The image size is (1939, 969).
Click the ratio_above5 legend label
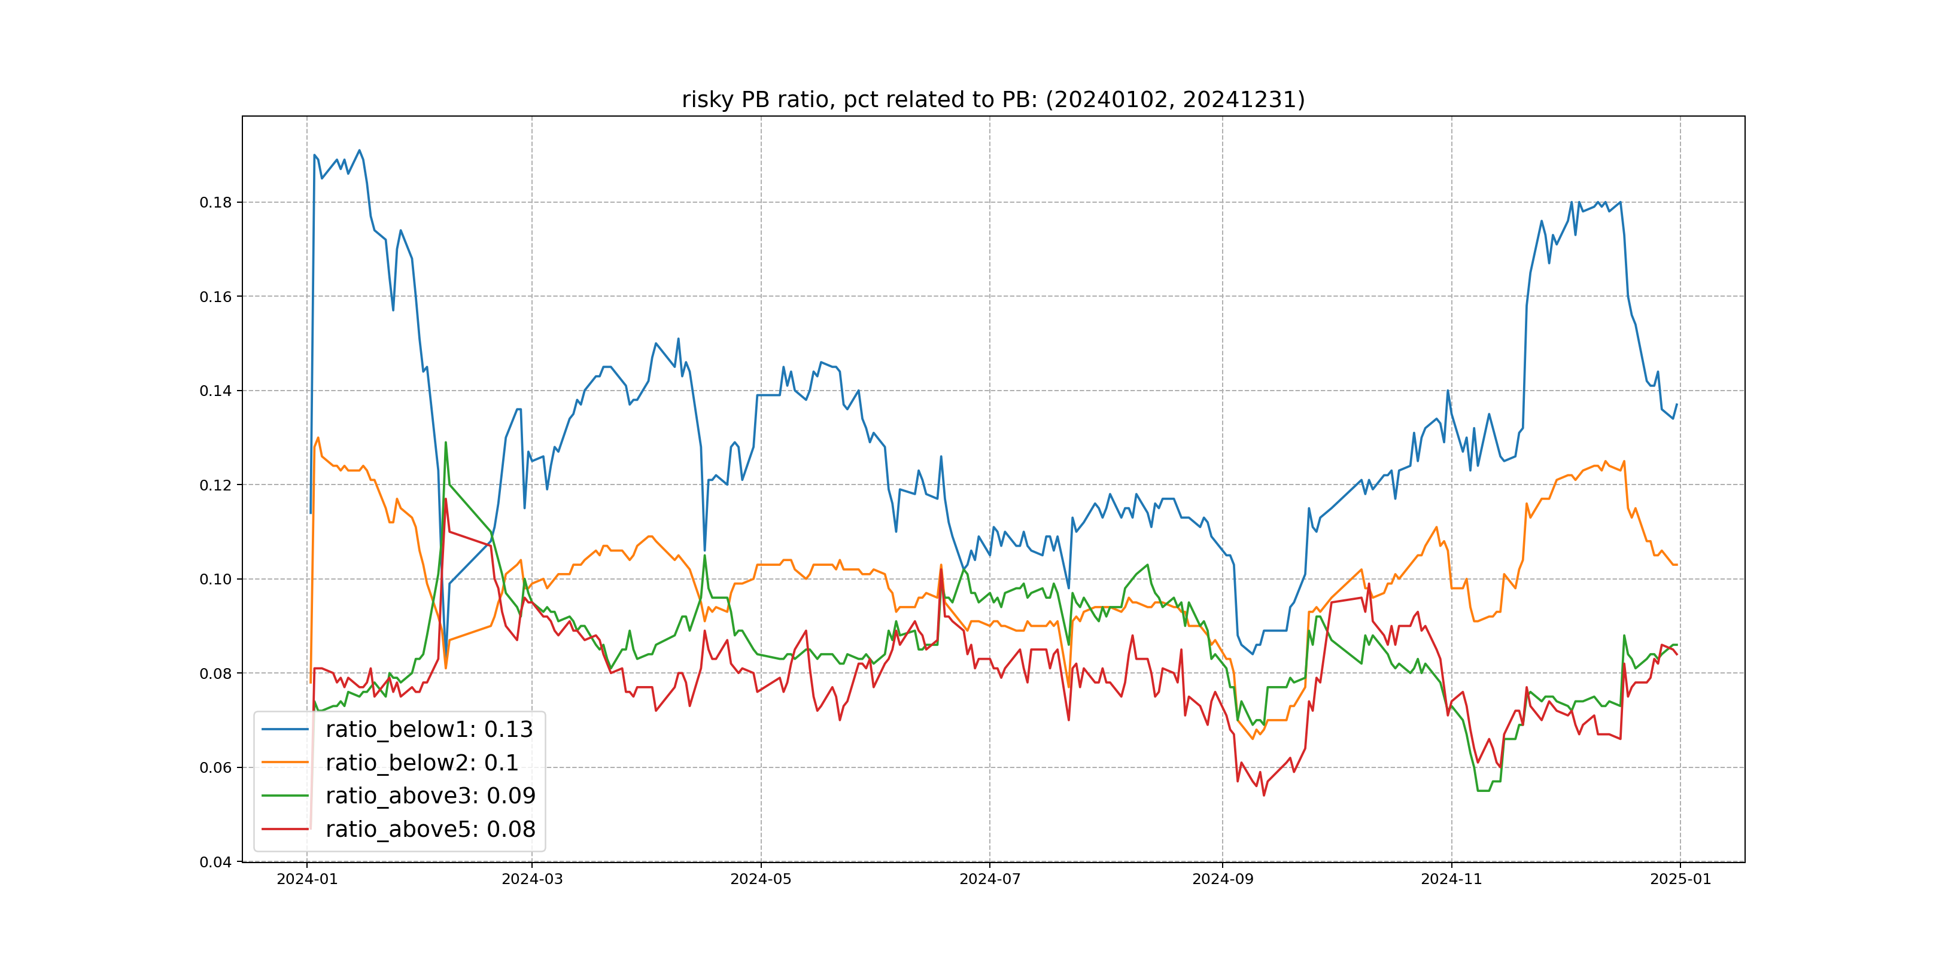point(430,829)
